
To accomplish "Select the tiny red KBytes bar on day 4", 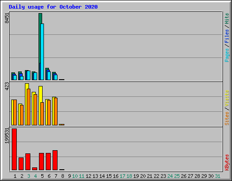I will [34, 169].
